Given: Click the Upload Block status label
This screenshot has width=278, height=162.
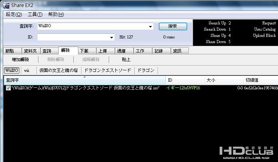Looking at the screenshot, I should [x=264, y=35].
